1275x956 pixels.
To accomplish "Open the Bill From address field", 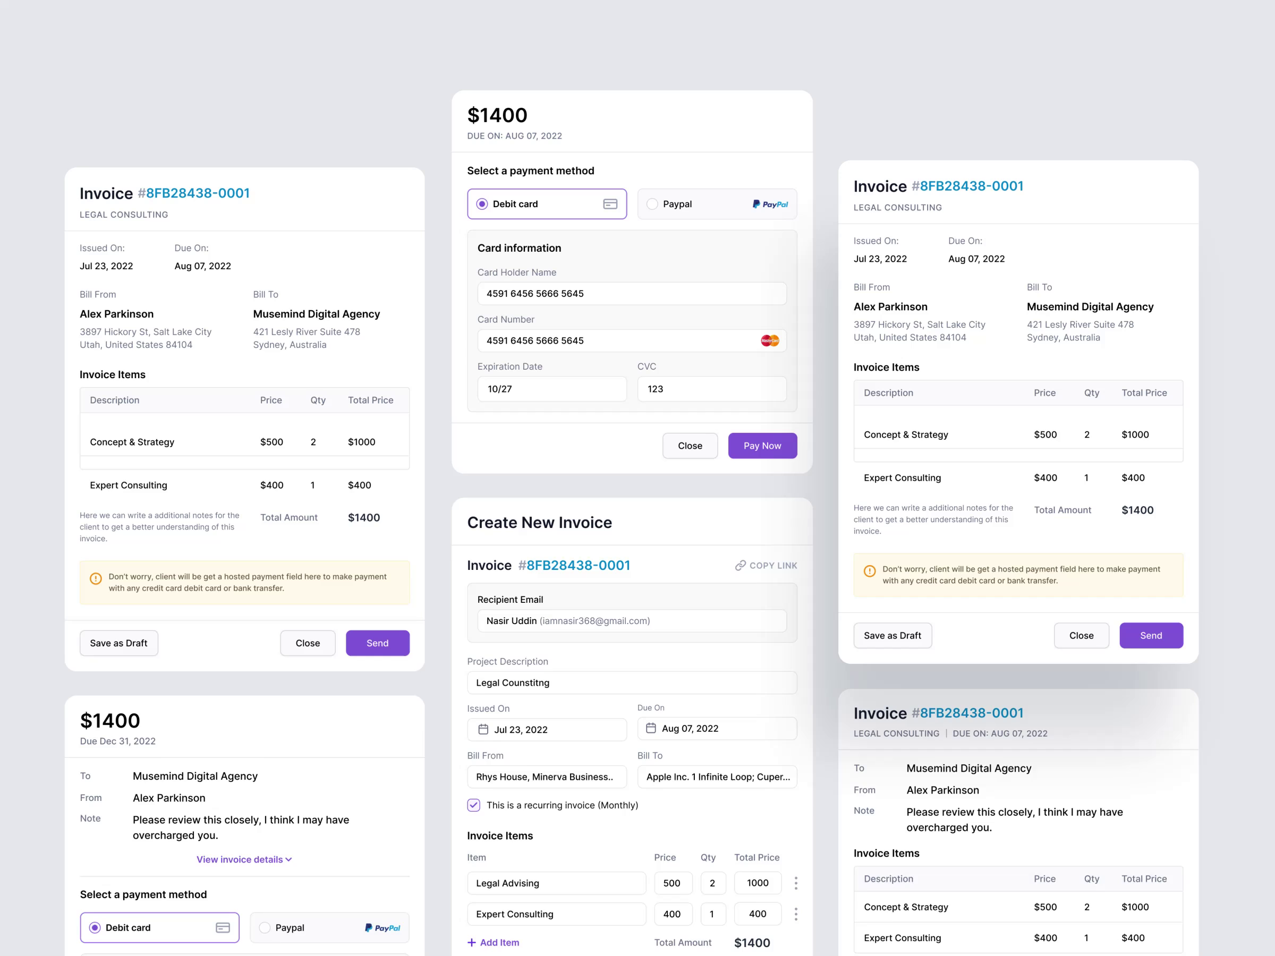I will coord(547,777).
